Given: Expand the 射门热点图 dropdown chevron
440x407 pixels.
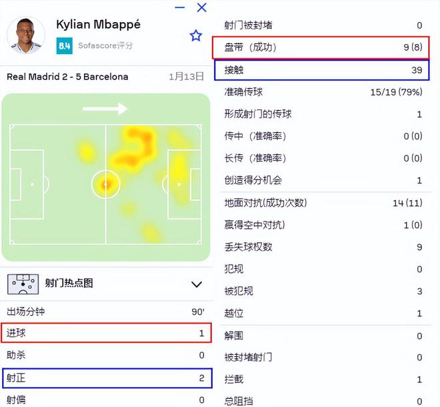Looking at the screenshot, I should (196, 284).
